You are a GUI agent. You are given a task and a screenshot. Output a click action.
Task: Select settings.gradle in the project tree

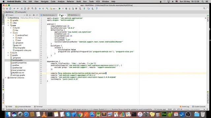point(18,75)
